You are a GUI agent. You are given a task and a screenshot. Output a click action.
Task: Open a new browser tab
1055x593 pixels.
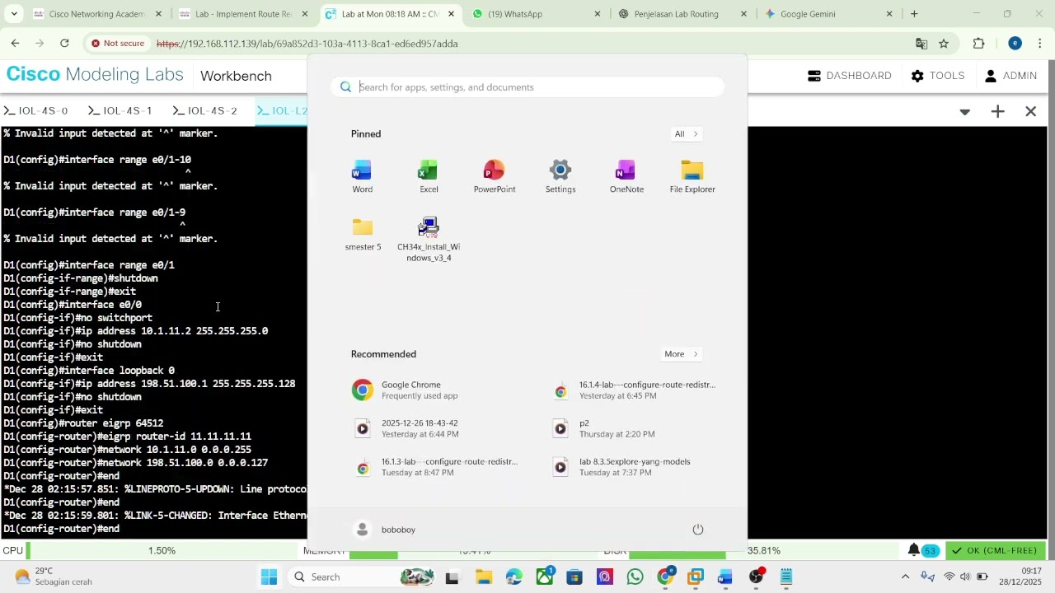(914, 14)
